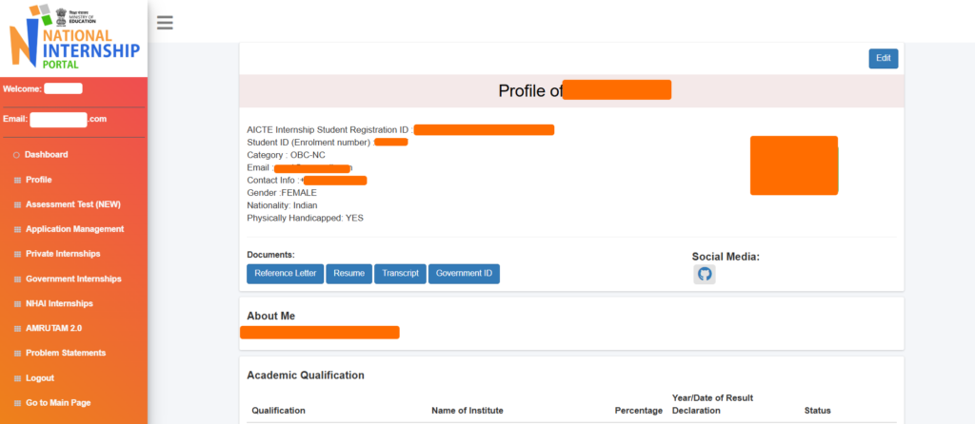Viewport: 975px width, 424px height.
Task: Open the GitHub social media icon
Action: [x=705, y=275]
